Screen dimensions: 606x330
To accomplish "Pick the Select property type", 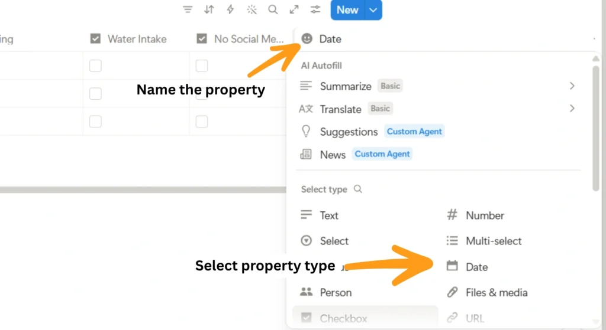I will pos(365,241).
